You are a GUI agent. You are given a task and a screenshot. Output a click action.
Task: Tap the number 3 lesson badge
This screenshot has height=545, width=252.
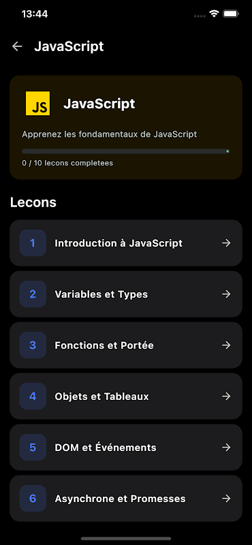click(x=33, y=345)
